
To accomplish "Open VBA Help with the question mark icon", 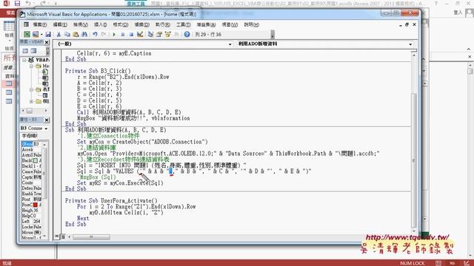I will click(x=187, y=35).
